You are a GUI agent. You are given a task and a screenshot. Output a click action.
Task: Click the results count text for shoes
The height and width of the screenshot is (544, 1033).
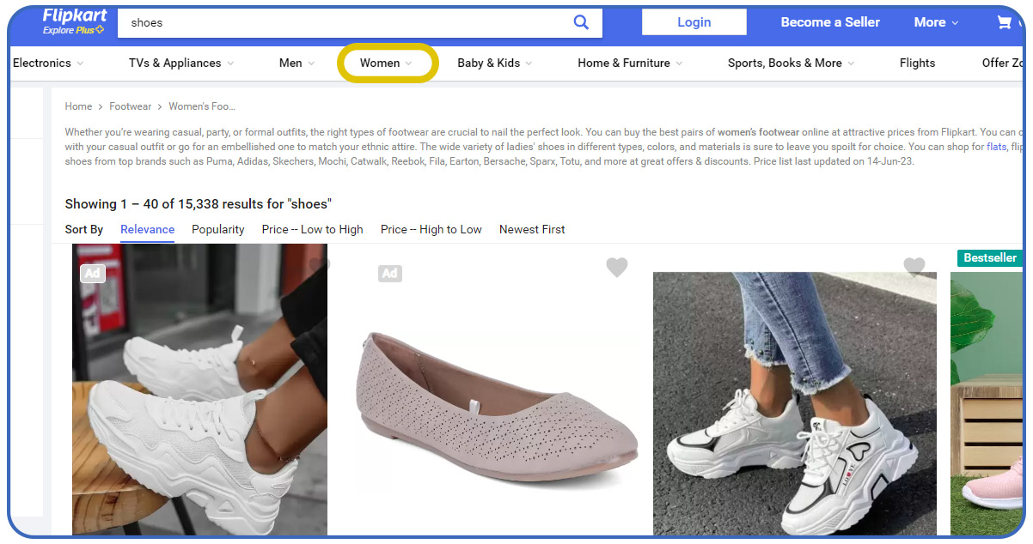[x=198, y=204]
